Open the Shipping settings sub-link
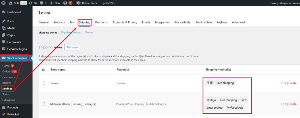 pyautogui.click(x=70, y=33)
